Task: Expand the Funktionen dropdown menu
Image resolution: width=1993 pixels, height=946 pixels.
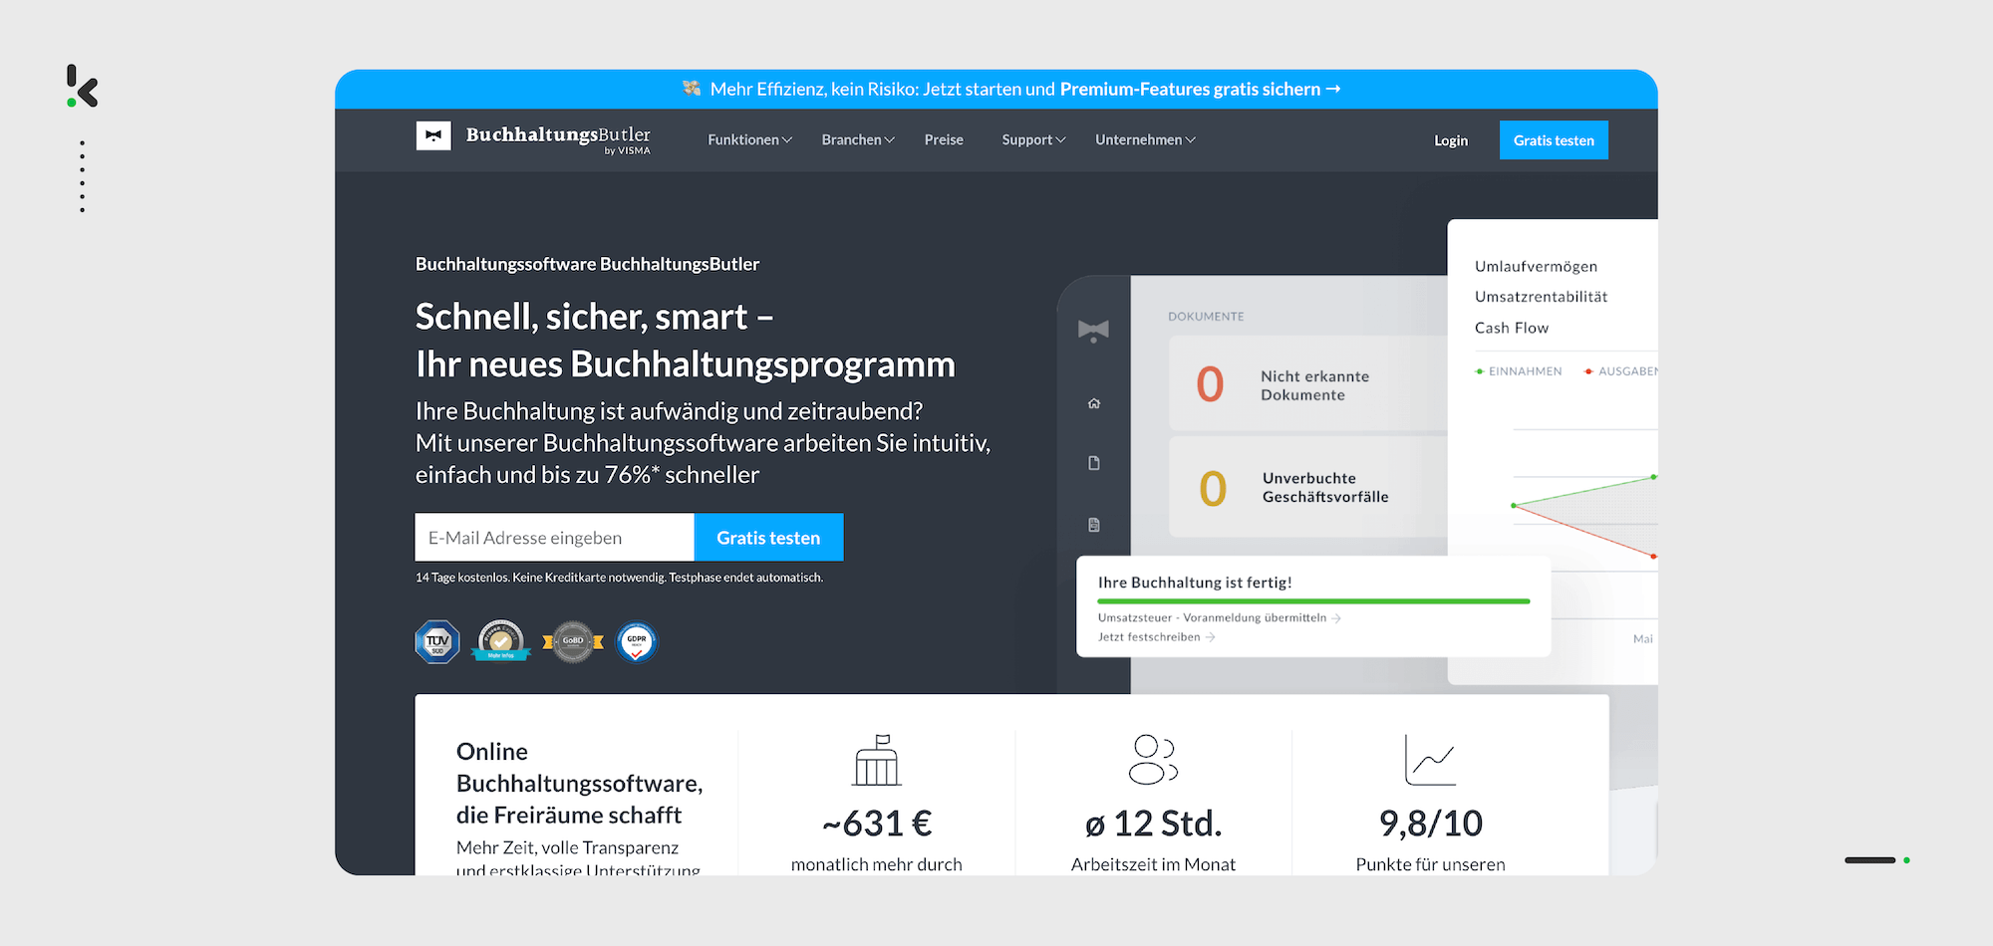Action: tap(749, 140)
